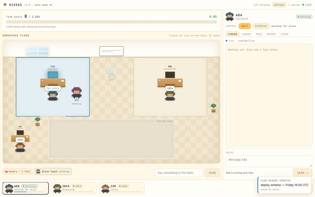Click Jim's avatar in the bottom agent card

pyautogui.click(x=105, y=188)
